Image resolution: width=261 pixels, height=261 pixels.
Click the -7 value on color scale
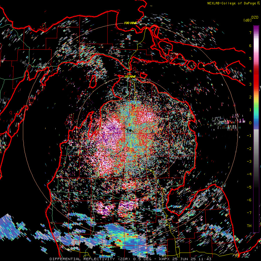click(x=249, y=213)
